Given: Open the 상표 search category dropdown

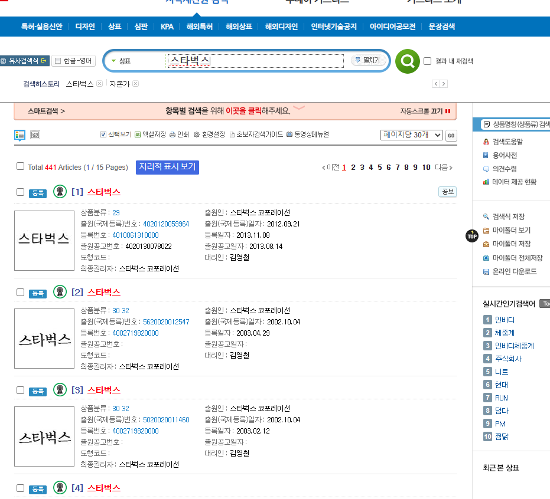Looking at the screenshot, I should [x=121, y=61].
